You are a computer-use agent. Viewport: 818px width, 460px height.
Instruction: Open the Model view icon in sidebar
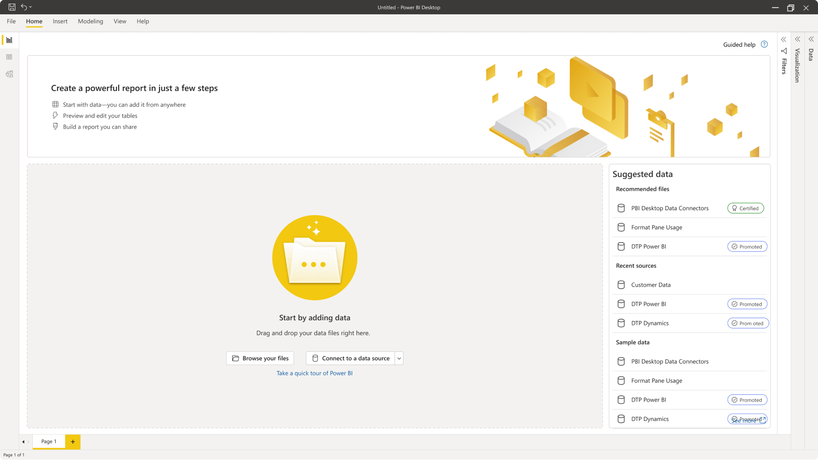9,74
